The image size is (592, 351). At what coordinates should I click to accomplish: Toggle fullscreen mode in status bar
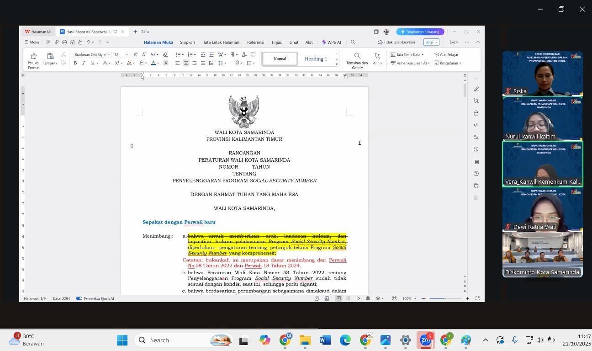click(477, 298)
